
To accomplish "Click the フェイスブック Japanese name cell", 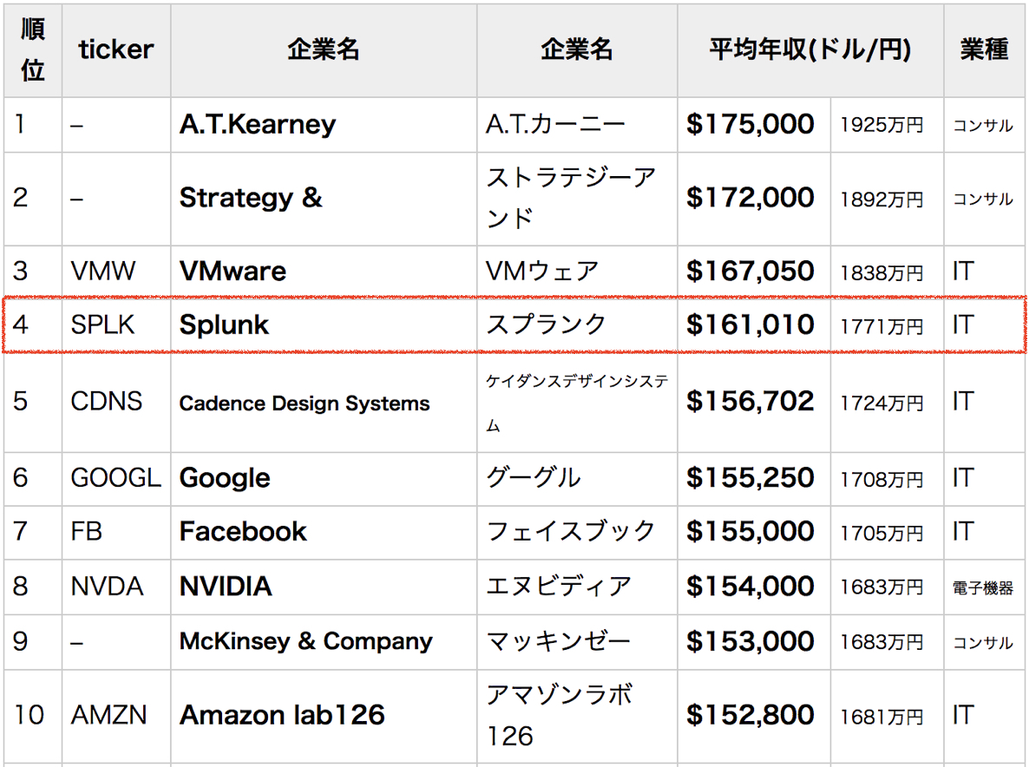I will (577, 532).
